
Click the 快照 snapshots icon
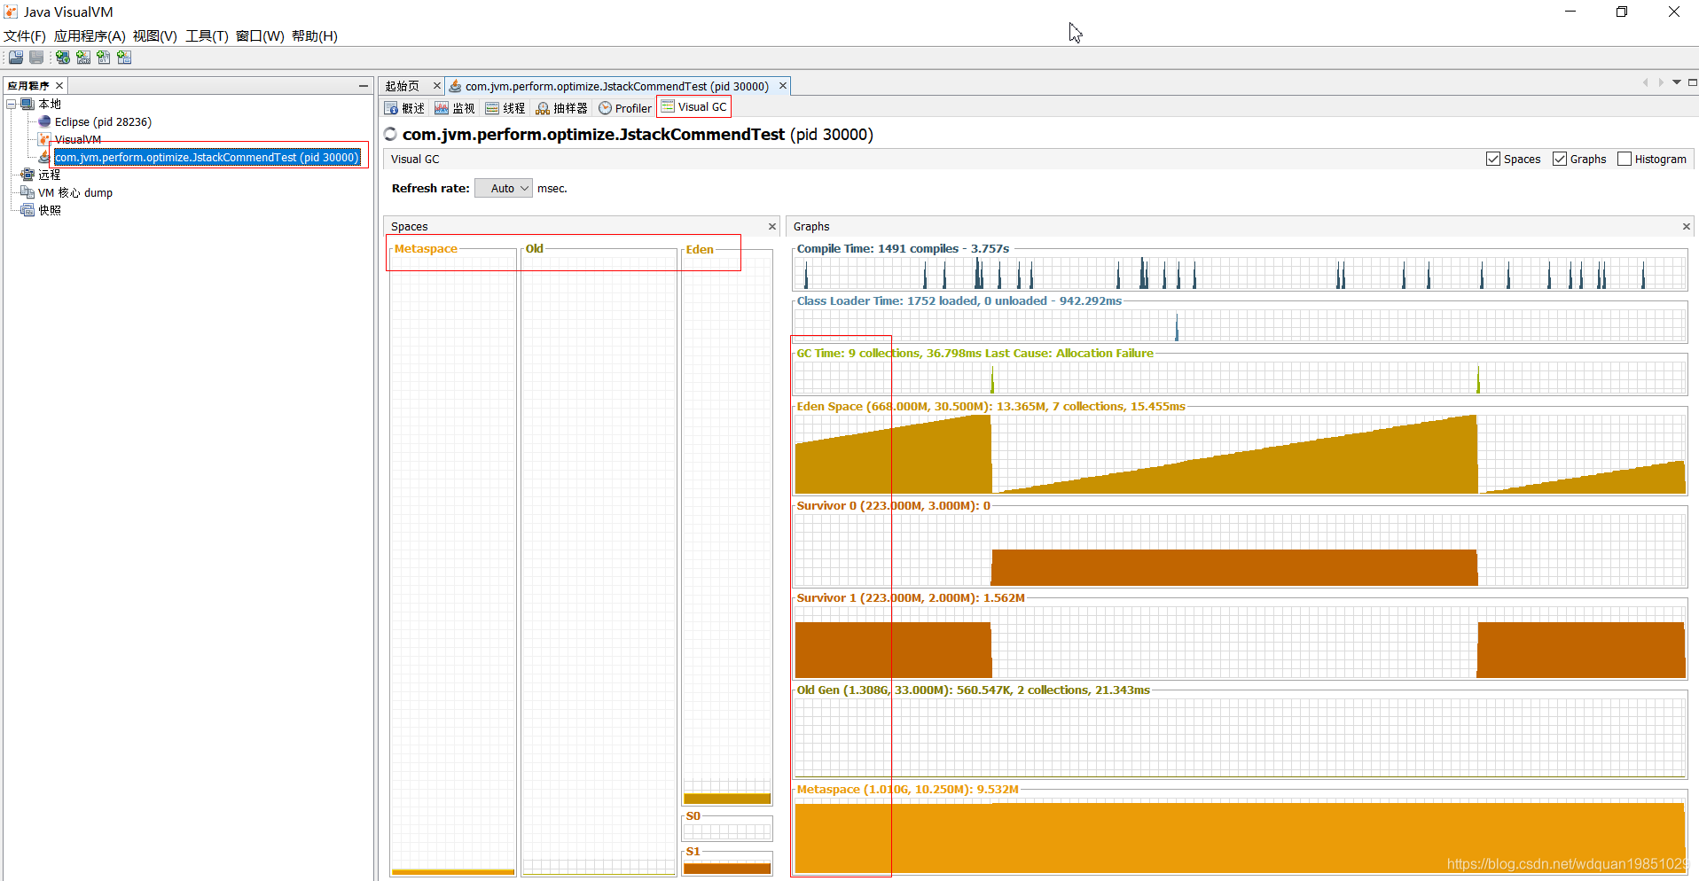(27, 210)
